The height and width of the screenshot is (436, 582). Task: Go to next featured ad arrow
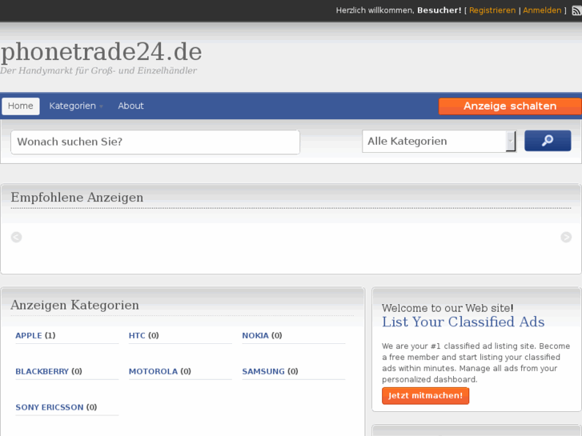(566, 237)
